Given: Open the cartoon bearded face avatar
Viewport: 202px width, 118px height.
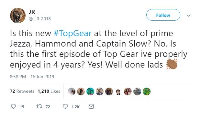Looking at the screenshot, I should click(118, 92).
